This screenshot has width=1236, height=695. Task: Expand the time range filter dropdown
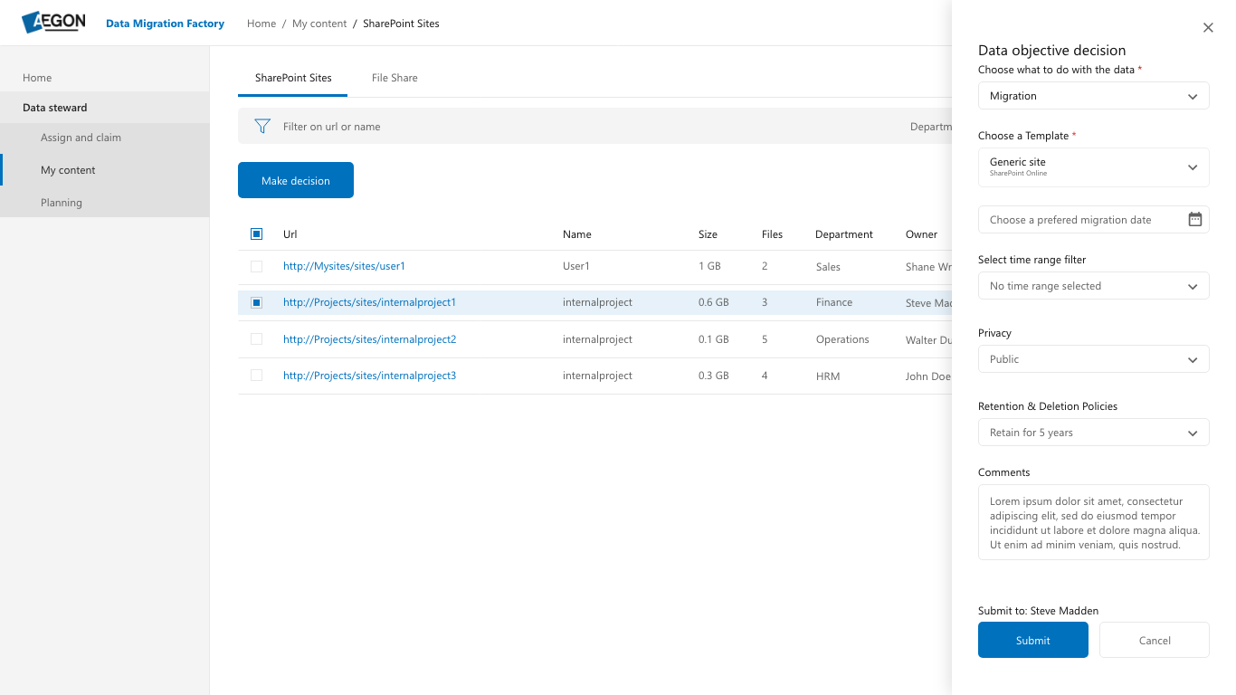coord(1093,286)
